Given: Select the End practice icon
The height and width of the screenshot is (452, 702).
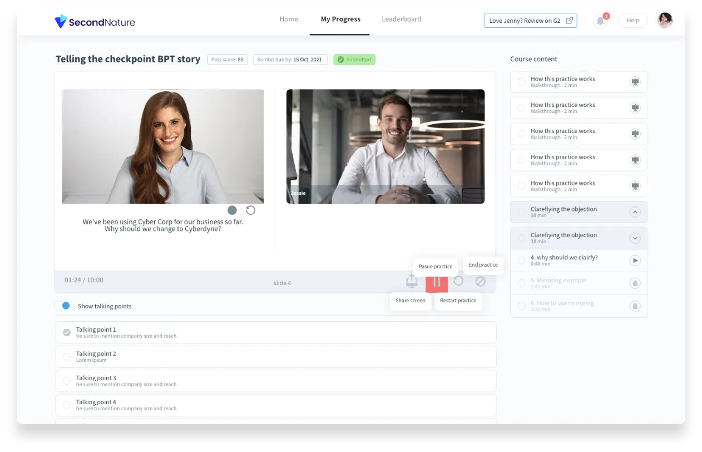Looking at the screenshot, I should [x=481, y=282].
